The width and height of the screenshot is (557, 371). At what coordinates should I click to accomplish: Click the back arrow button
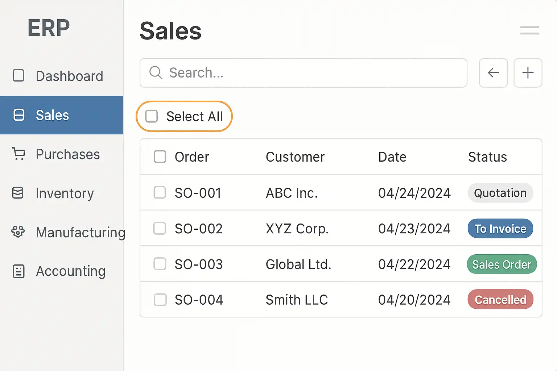point(493,73)
